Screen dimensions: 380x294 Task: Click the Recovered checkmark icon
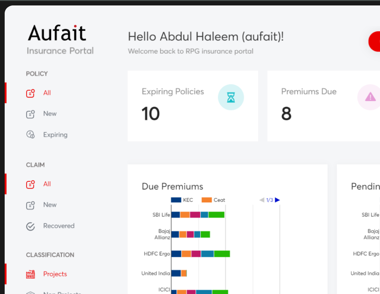[30, 226]
